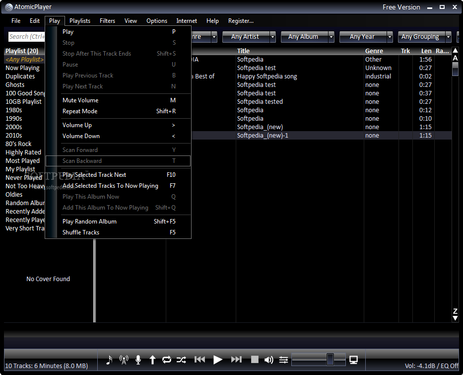Select the Now Playing playlist
Viewport: 463px width, 375px height.
tap(22, 68)
